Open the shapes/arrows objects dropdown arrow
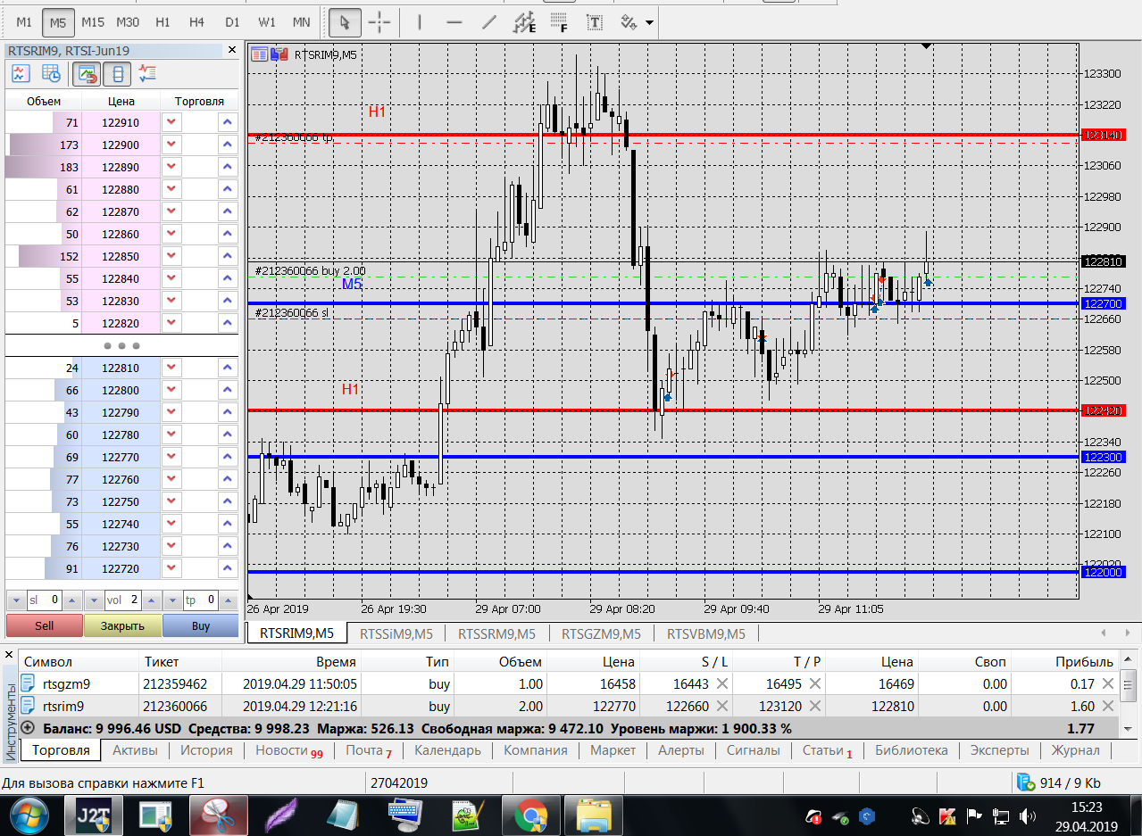 (649, 22)
